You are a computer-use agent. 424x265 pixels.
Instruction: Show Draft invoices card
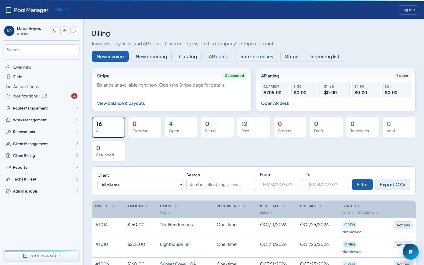click(326, 127)
